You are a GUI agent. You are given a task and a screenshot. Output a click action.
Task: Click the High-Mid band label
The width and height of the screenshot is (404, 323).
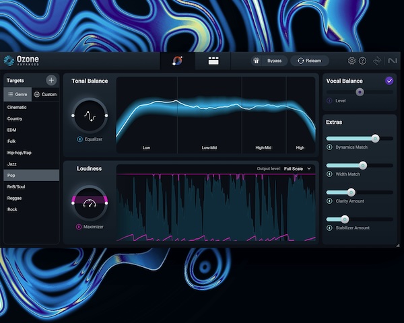tap(263, 147)
